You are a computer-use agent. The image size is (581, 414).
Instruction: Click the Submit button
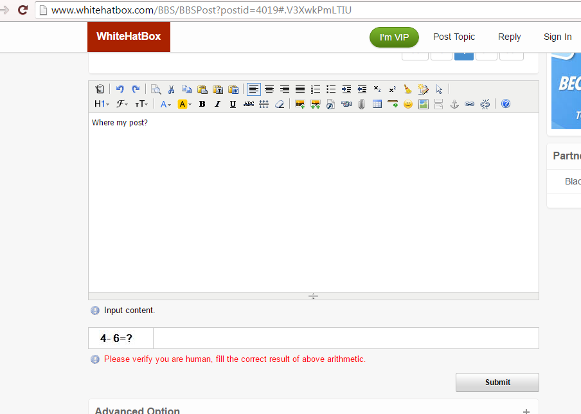(x=497, y=382)
